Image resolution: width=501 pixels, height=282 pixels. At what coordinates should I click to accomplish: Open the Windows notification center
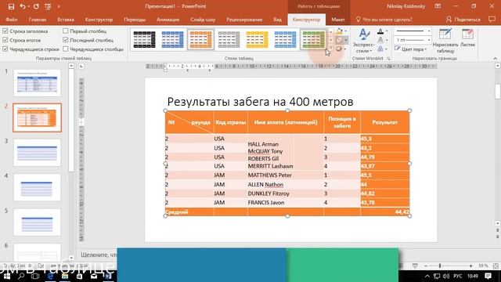[x=488, y=276]
